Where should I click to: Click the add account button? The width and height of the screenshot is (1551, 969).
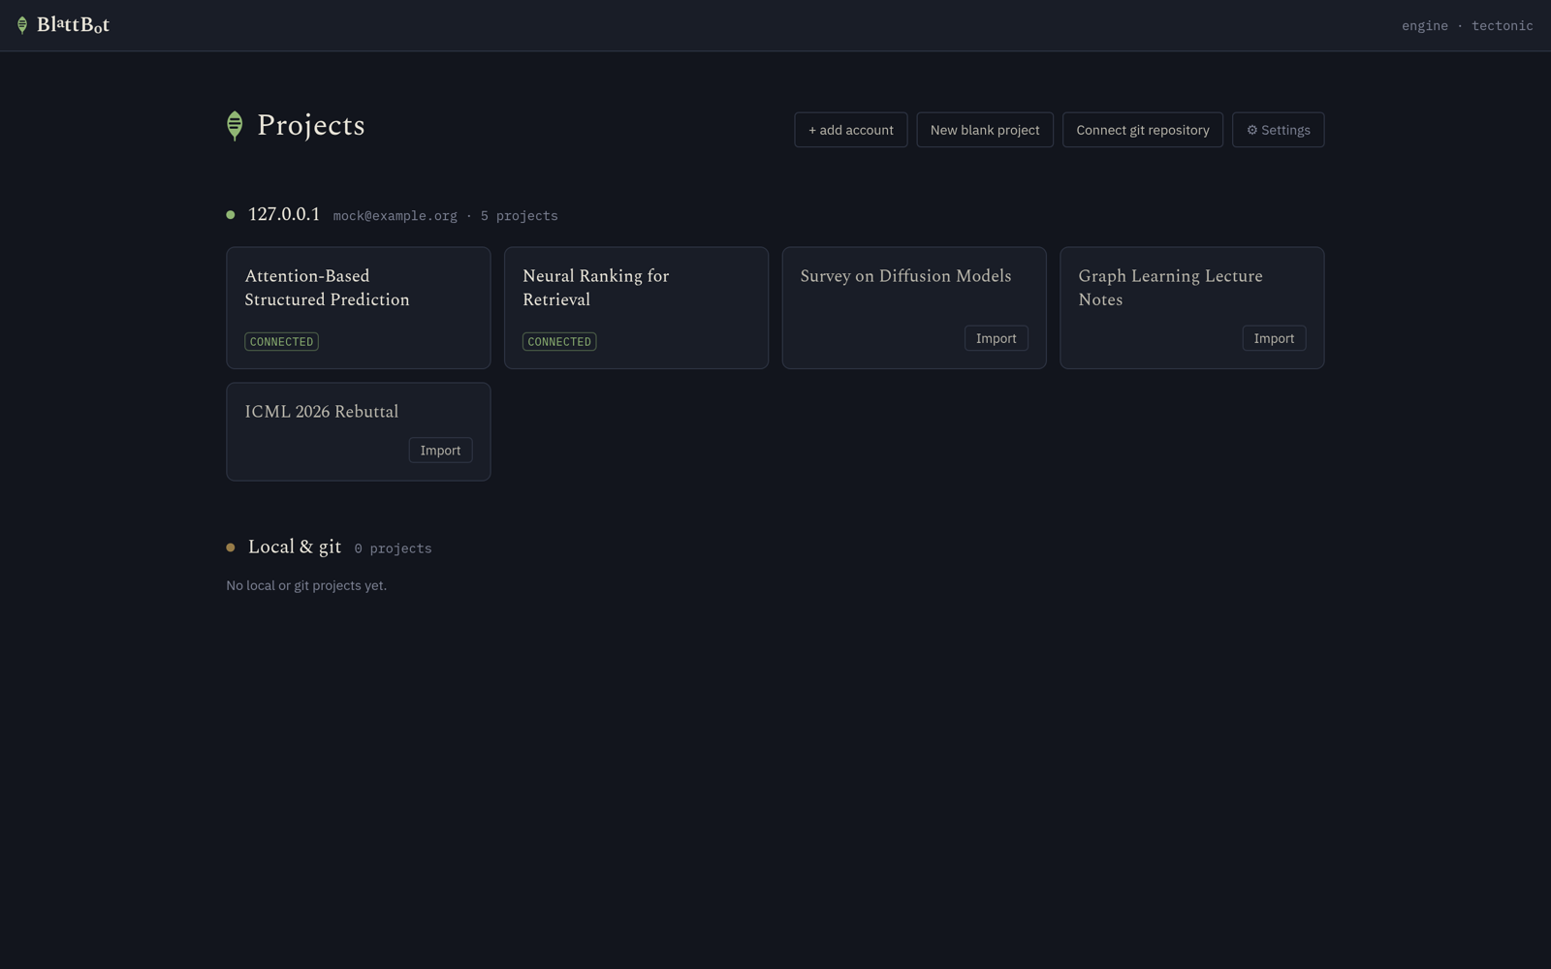click(x=851, y=130)
